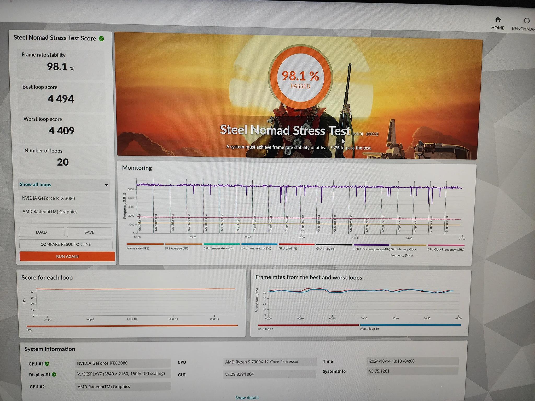Toggle the Frame rate (FPS) legend series

138,248
